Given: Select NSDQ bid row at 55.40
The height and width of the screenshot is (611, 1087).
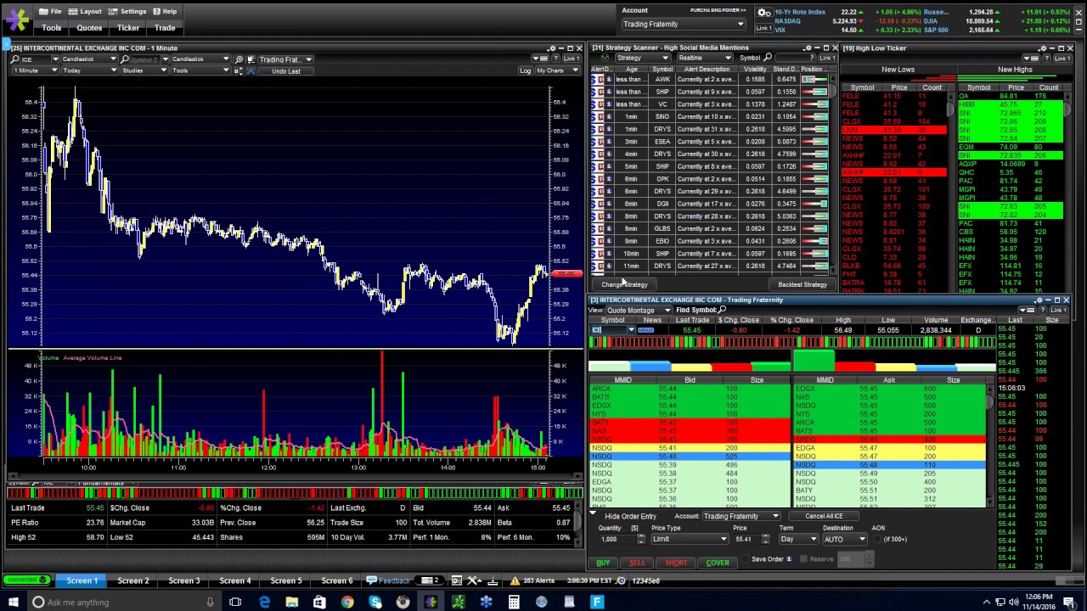Looking at the screenshot, I should 689,457.
